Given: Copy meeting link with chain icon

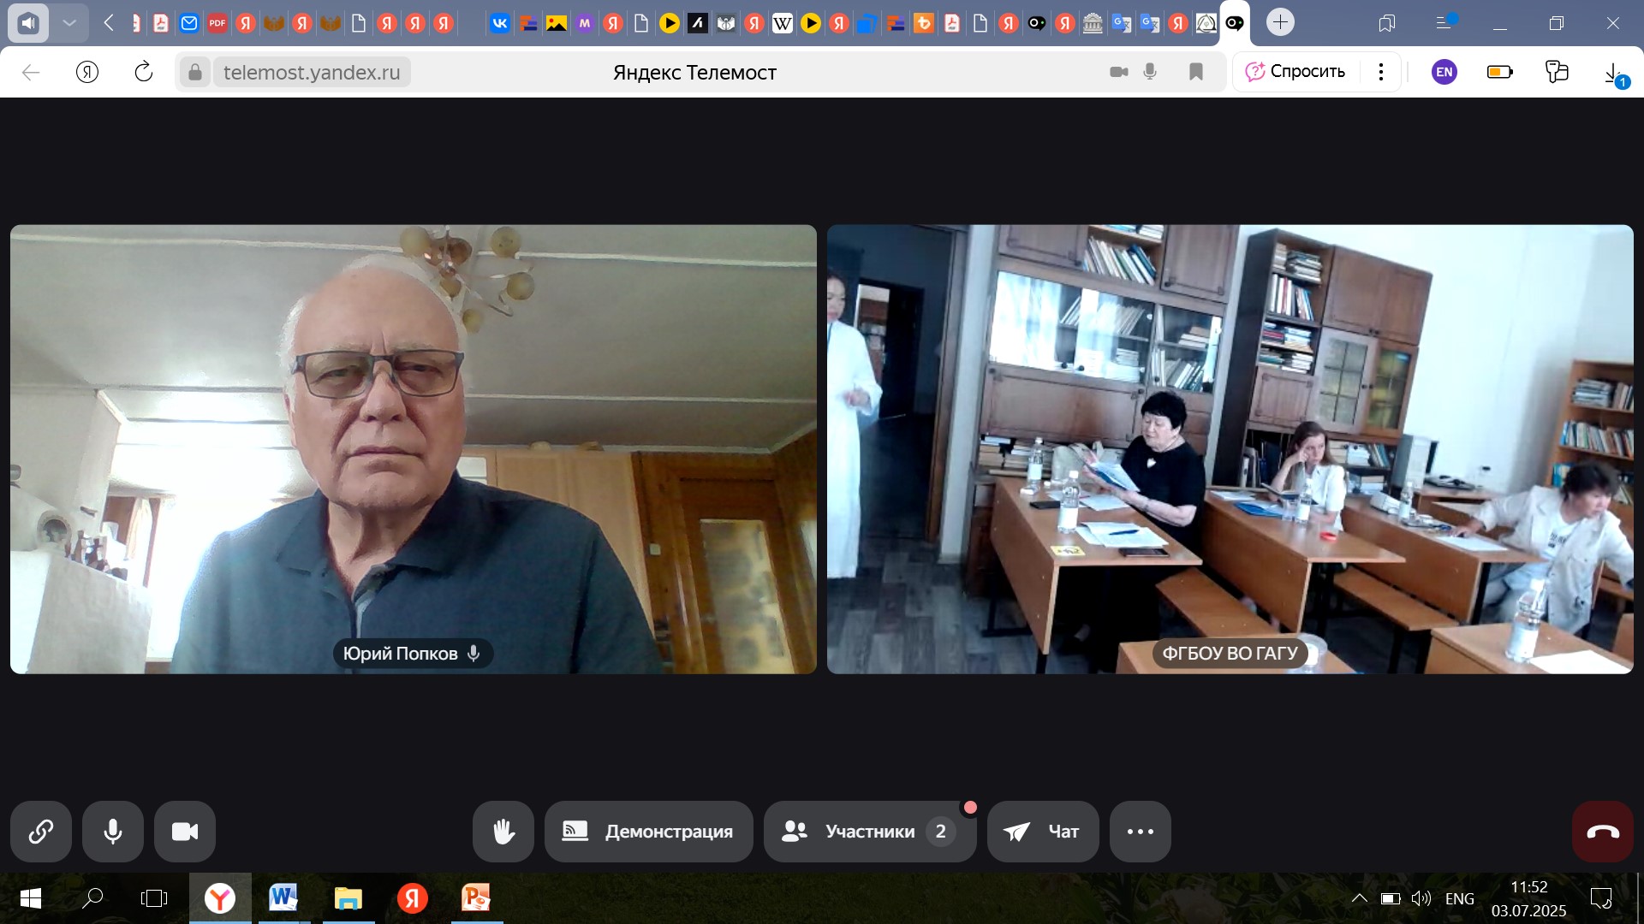Looking at the screenshot, I should click(x=40, y=831).
